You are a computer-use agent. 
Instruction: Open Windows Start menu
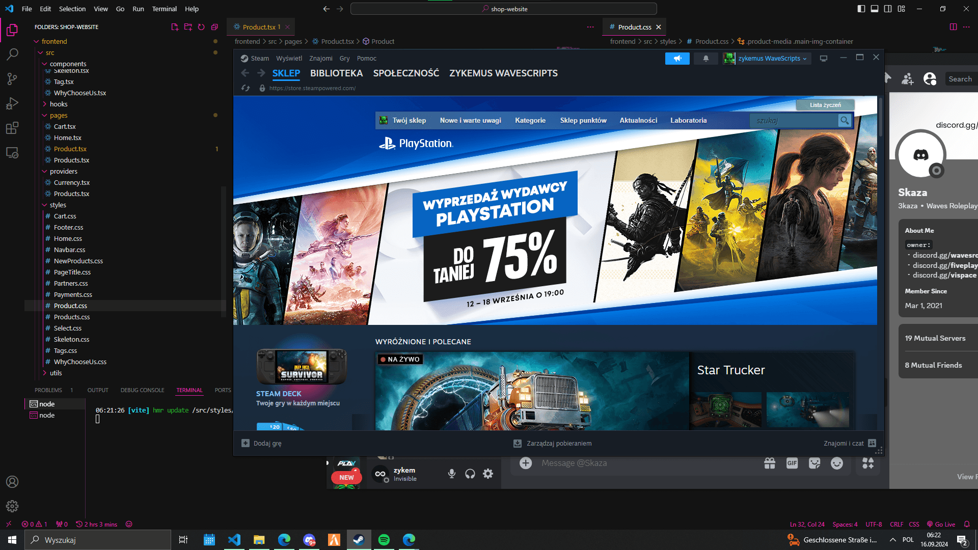click(12, 540)
